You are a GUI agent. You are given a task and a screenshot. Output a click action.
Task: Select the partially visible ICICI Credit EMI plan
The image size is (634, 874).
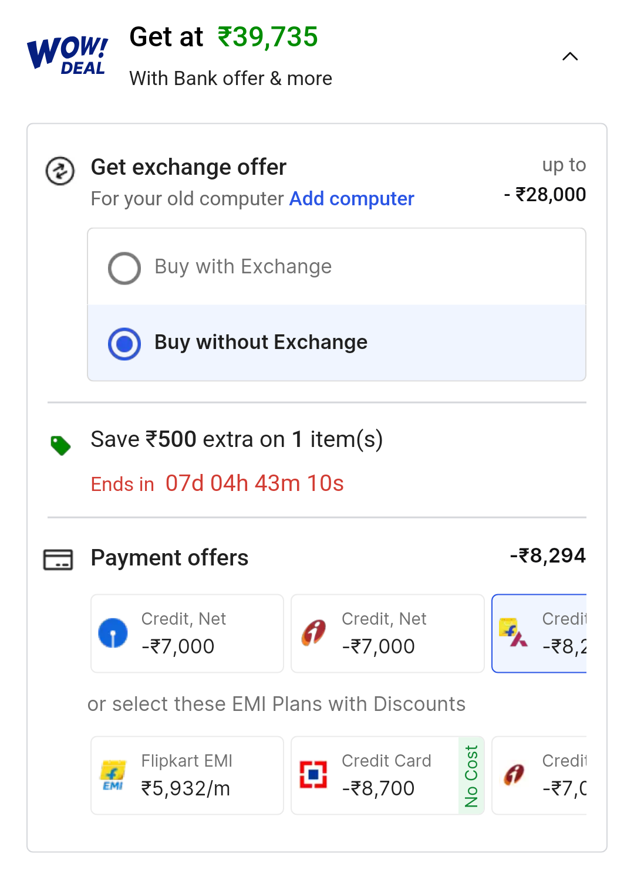coord(540,775)
